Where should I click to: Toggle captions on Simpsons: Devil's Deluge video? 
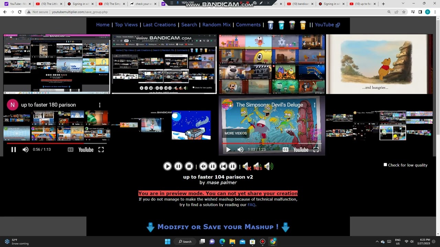pyautogui.click(x=285, y=150)
